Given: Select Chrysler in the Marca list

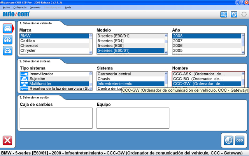Looking at the screenshot, I should point(54,51).
